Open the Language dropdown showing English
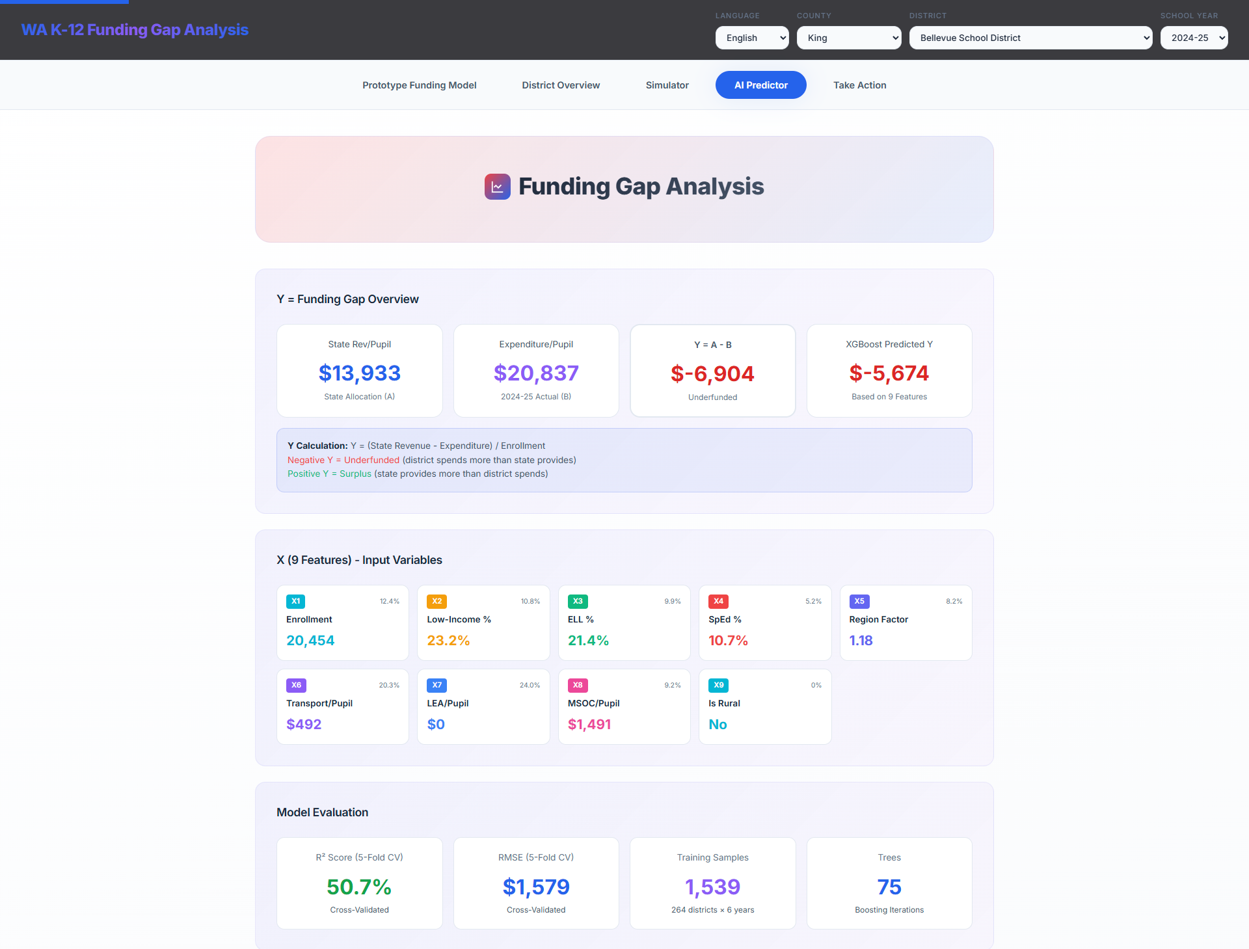1249x949 pixels. tap(752, 38)
